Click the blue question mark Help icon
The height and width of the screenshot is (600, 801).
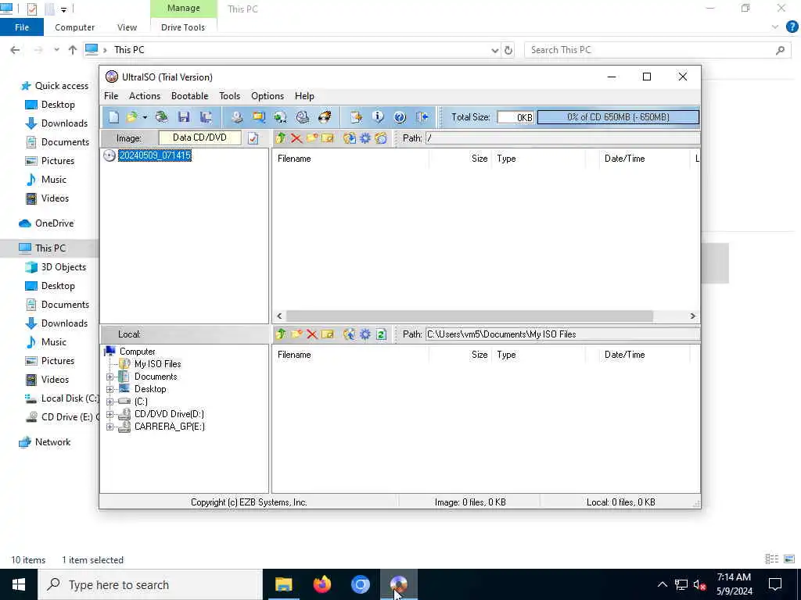[400, 117]
